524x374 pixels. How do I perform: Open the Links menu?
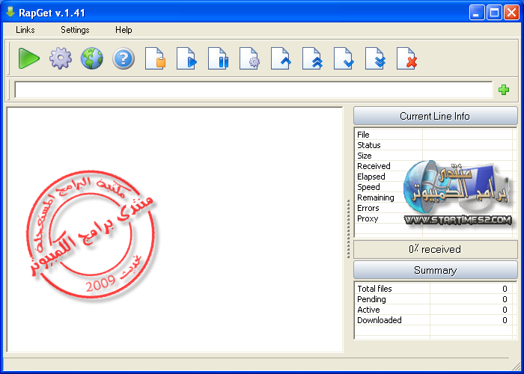[x=25, y=30]
